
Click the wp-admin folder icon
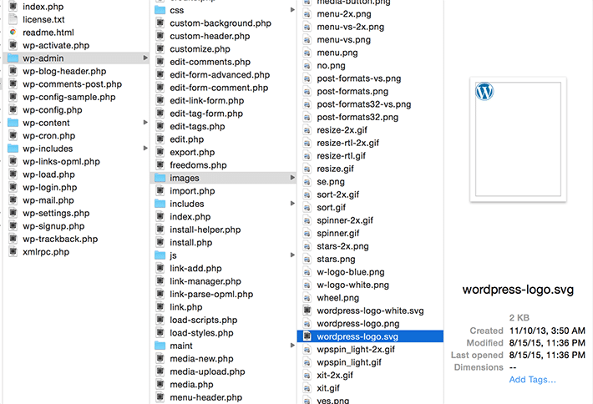tap(13, 58)
